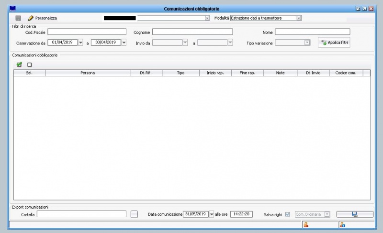Click the user icon in status bar
The height and width of the screenshot is (233, 383).
point(305,224)
